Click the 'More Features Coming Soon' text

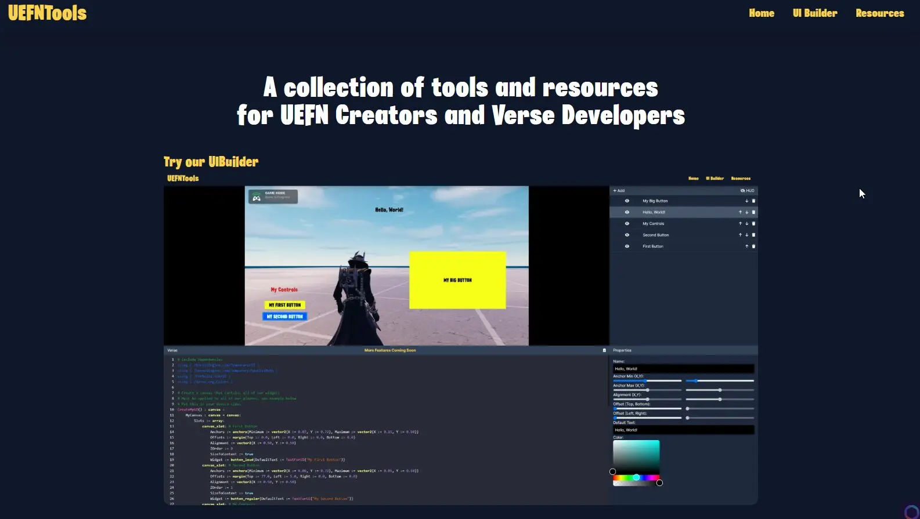[x=390, y=350]
